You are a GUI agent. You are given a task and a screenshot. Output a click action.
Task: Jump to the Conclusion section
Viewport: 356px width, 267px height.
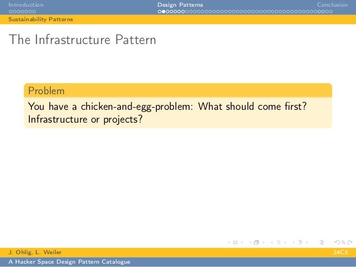[x=332, y=5]
